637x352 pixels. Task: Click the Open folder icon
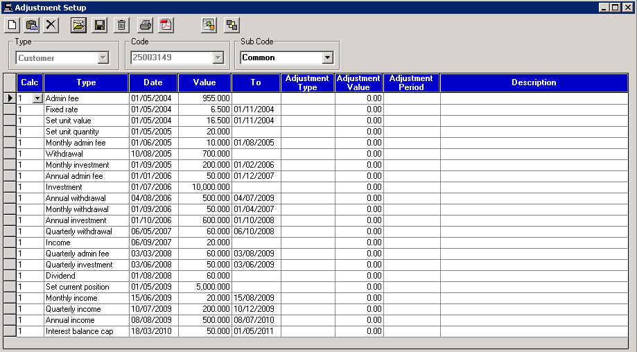coord(78,25)
